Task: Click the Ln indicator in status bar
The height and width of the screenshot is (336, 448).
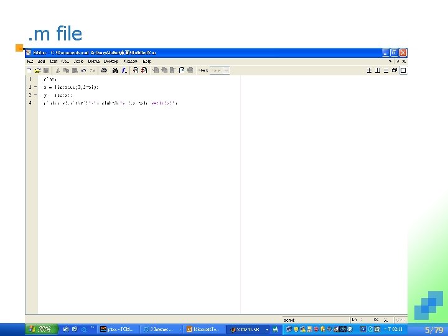Action: point(354,320)
